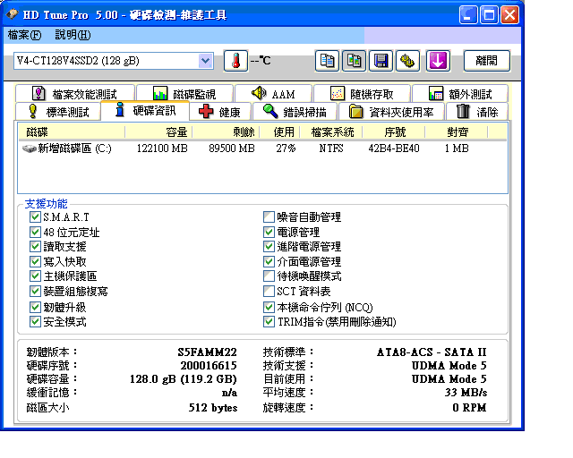The image size is (573, 458).
Task: Click the 容量 column header
Action: [x=158, y=131]
